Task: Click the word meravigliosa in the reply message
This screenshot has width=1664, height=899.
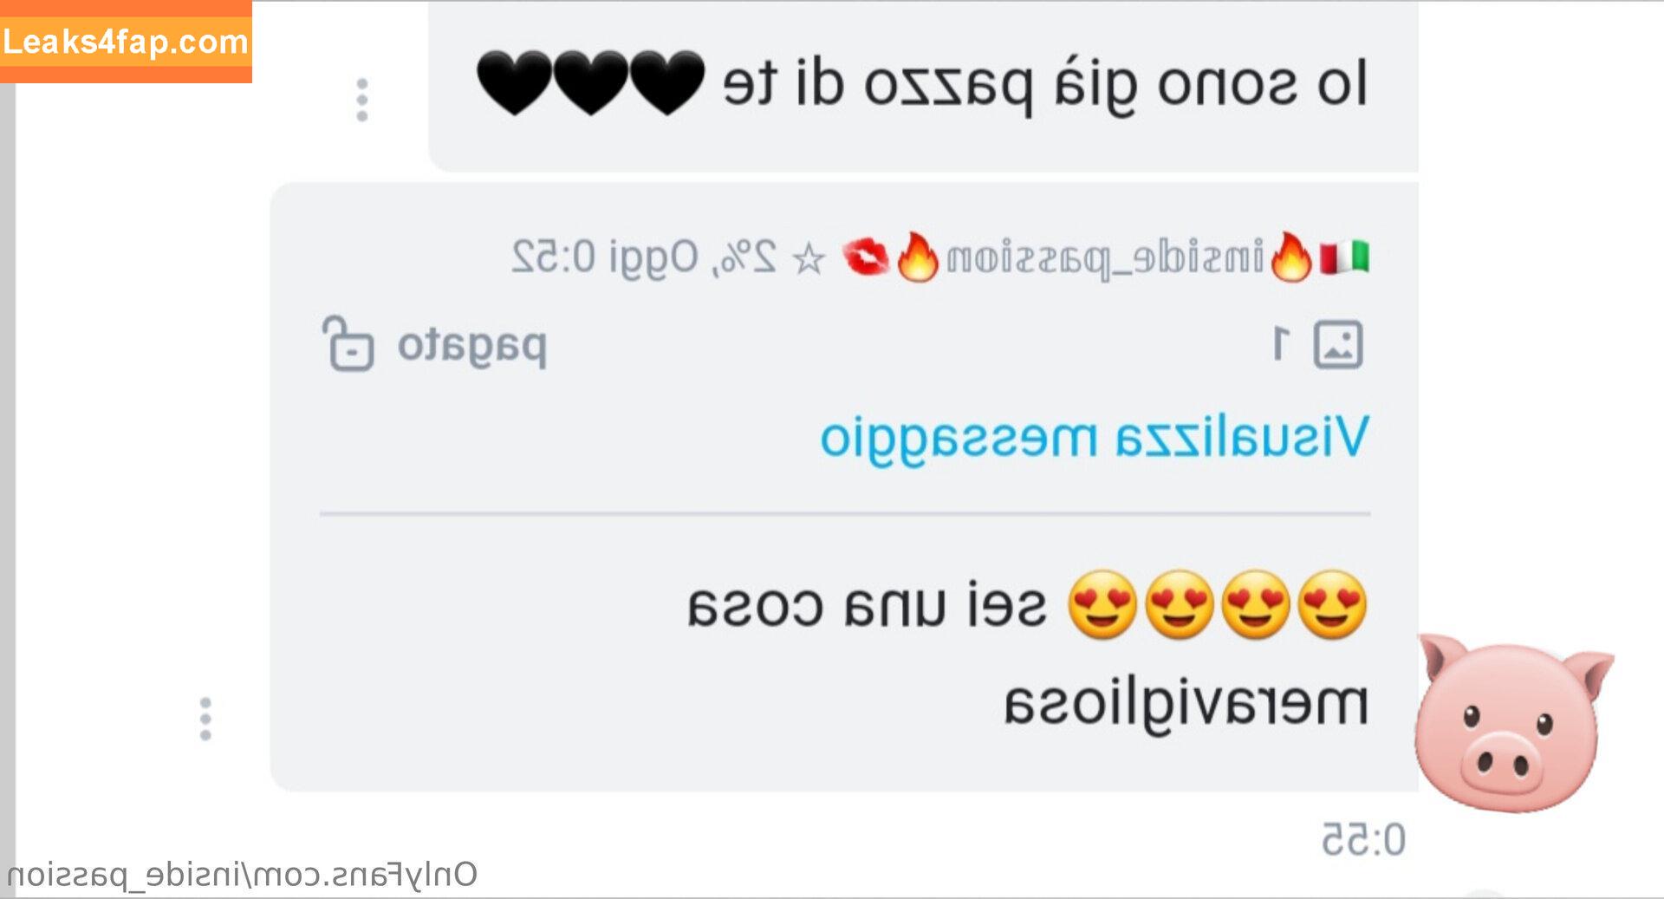Action: (1186, 706)
